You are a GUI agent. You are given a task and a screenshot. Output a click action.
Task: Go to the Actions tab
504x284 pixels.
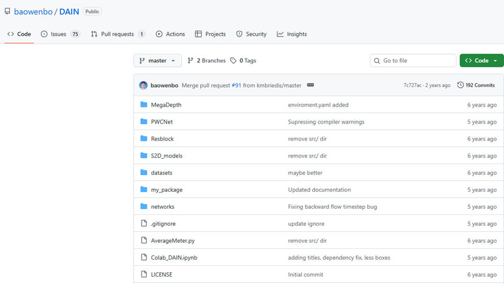click(x=170, y=34)
